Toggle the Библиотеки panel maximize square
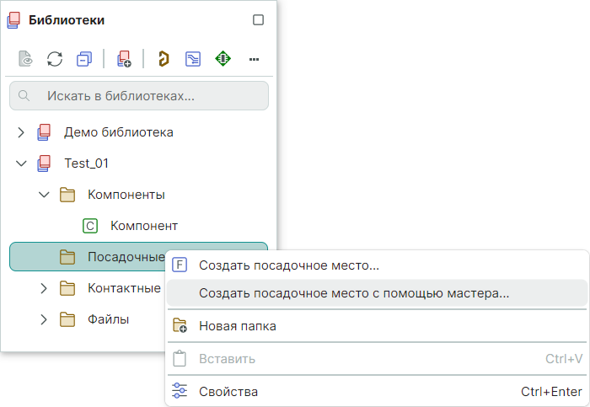The height and width of the screenshot is (407, 590). point(259,20)
